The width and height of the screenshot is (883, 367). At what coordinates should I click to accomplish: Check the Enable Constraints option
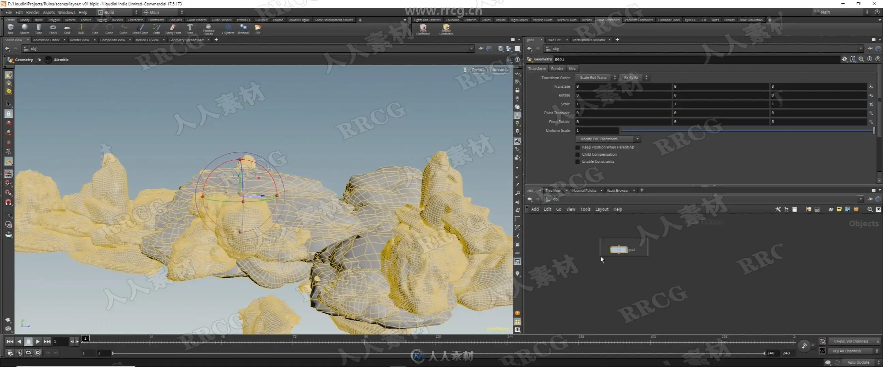[x=577, y=162]
